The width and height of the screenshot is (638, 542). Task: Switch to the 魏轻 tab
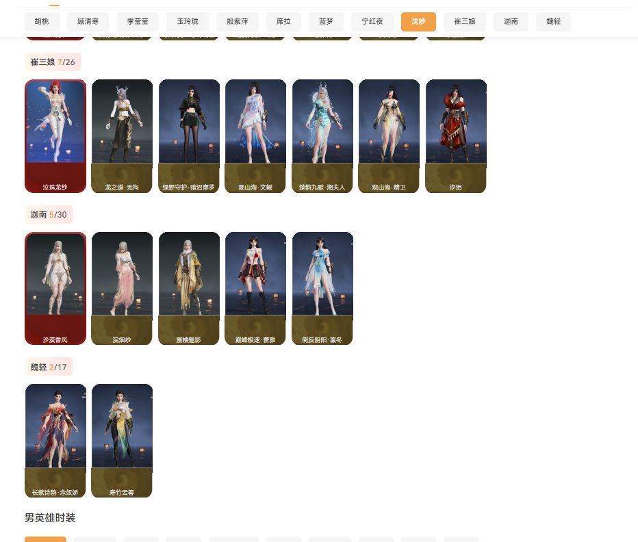(x=553, y=21)
